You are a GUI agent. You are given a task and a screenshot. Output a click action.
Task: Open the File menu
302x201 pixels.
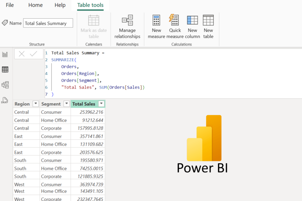[x=10, y=5]
